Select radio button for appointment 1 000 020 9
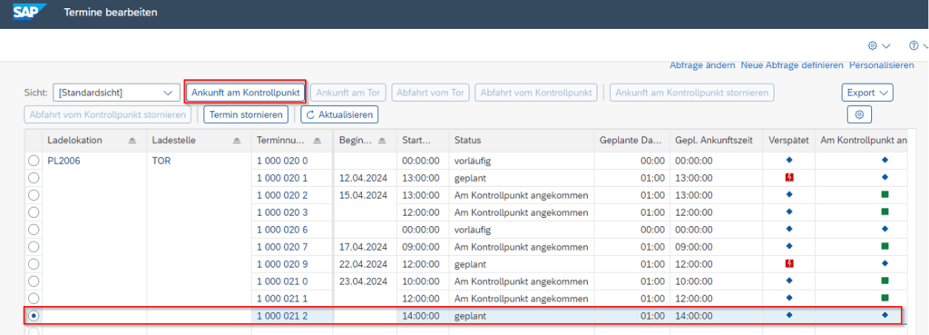929x335 pixels. tap(34, 264)
